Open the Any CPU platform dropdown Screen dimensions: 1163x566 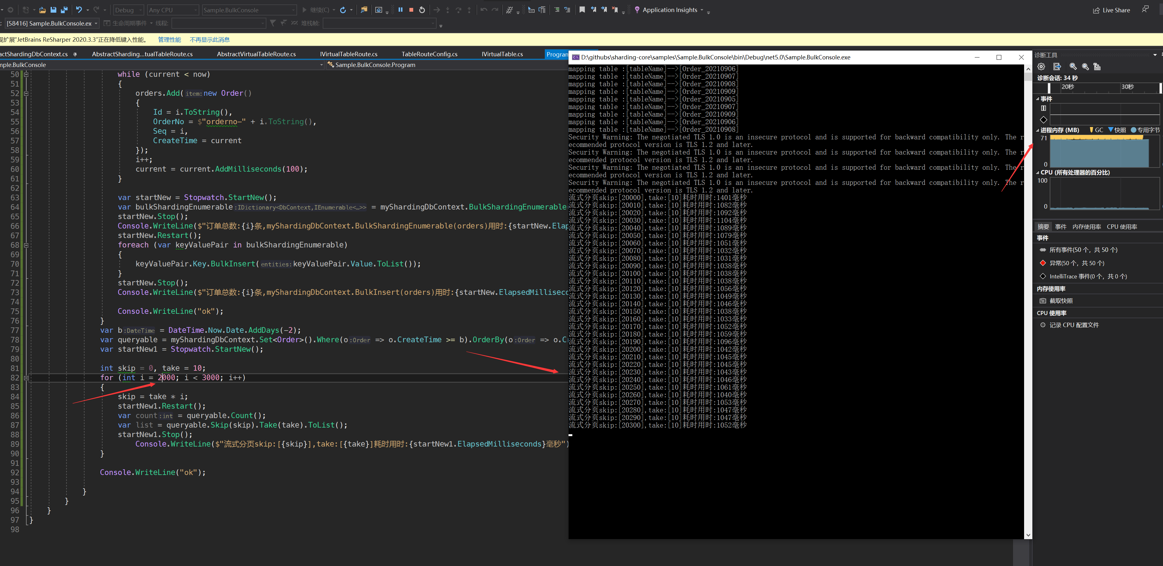pos(173,10)
